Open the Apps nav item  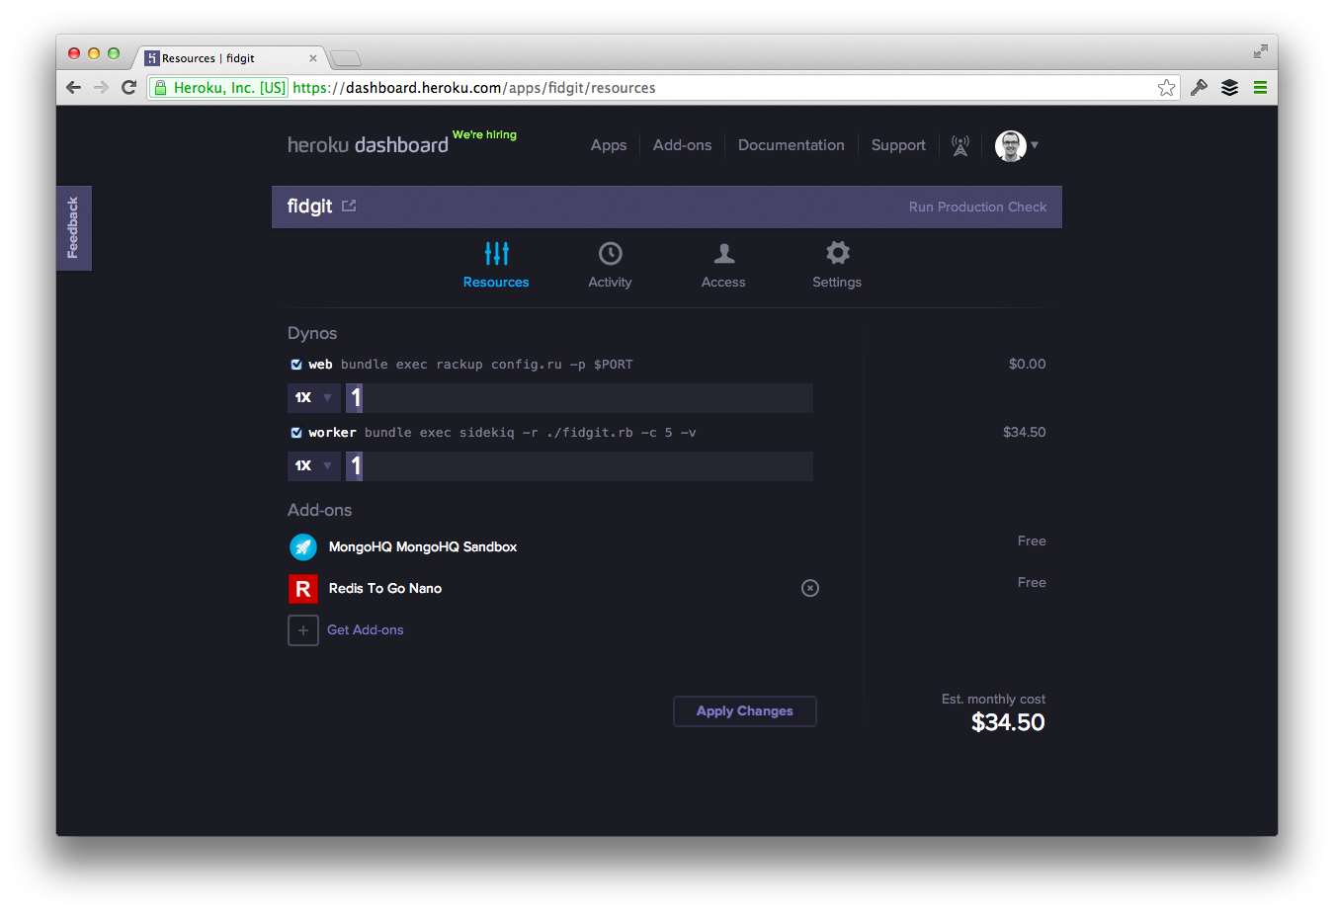click(609, 145)
